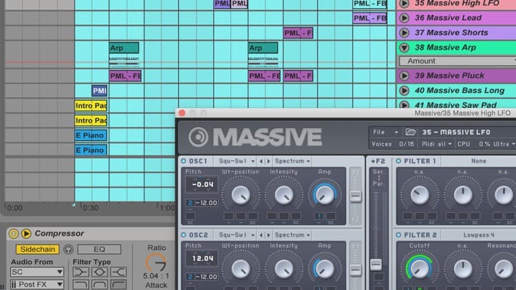Select next wavetable for OSC2
516x290 pixels.
coord(268,235)
